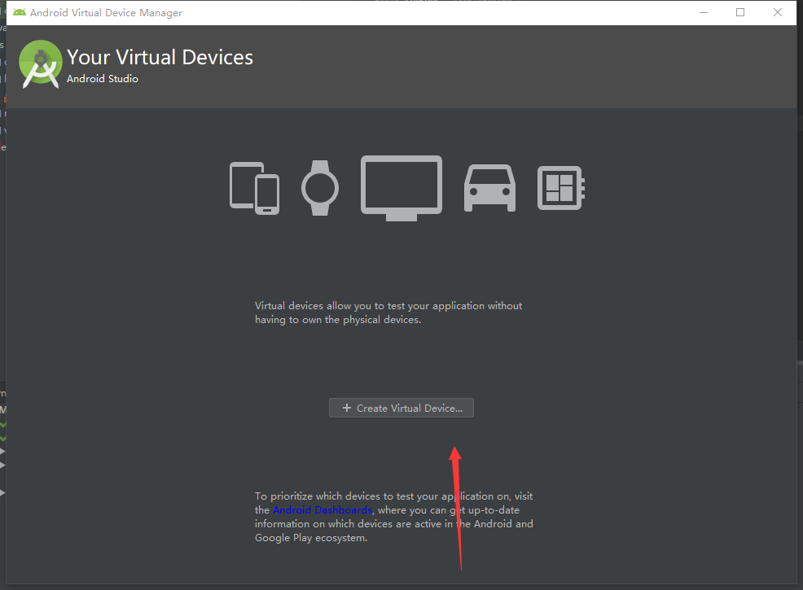Click the Android Studio logo in header
Viewport: 803px width, 590px height.
41,64
